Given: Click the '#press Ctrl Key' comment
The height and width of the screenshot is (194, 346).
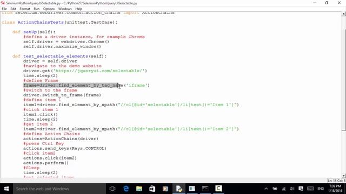Looking at the screenshot, I should 43,143.
